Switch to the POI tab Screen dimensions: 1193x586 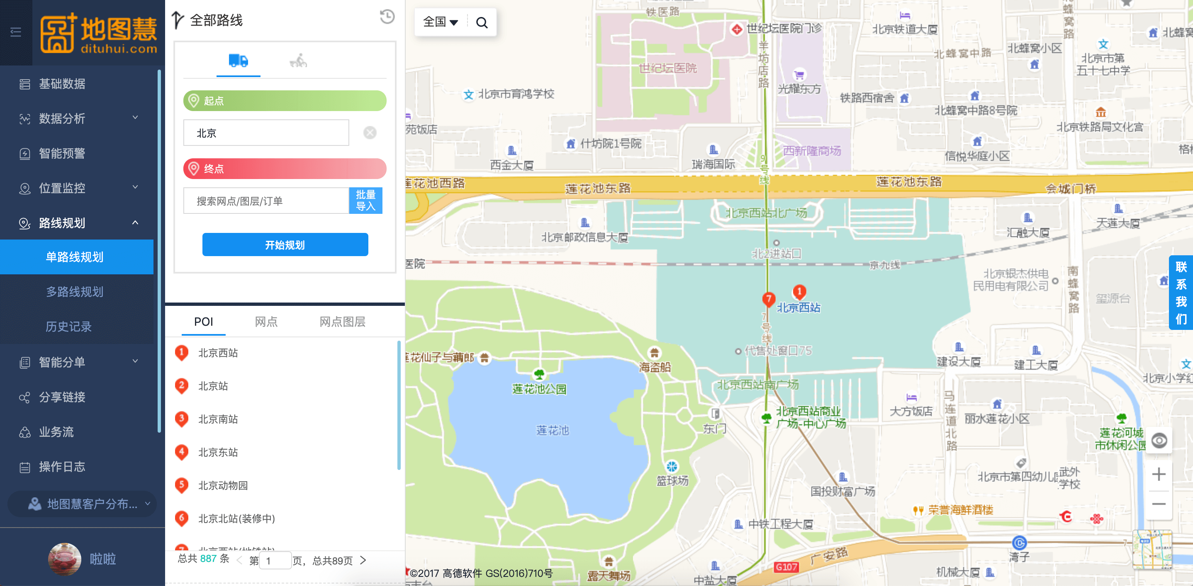point(203,322)
